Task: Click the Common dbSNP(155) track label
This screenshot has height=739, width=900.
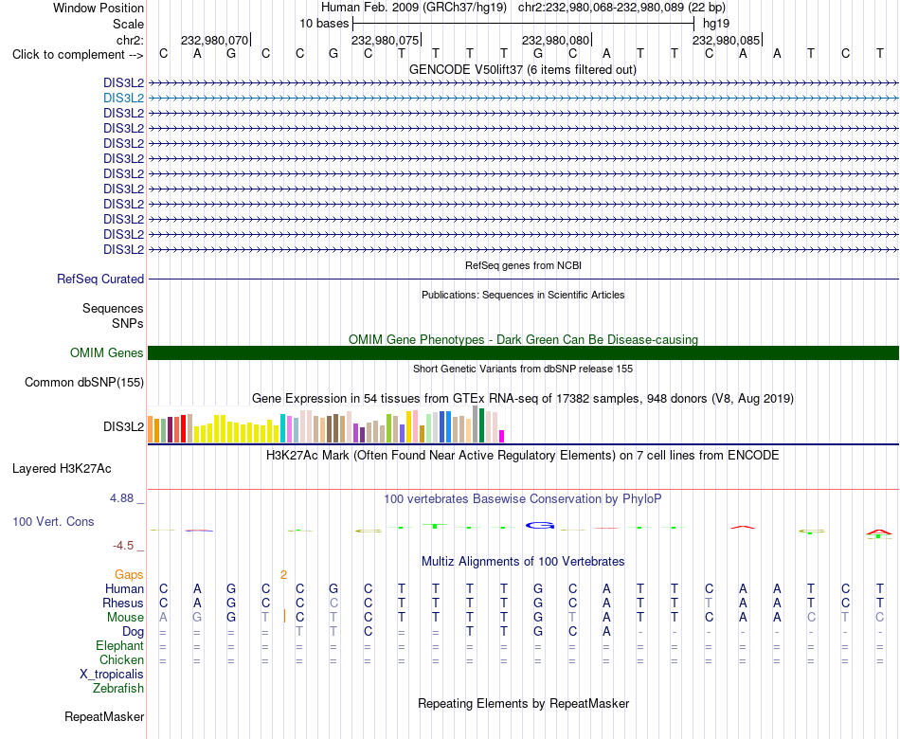Action: click(x=84, y=382)
